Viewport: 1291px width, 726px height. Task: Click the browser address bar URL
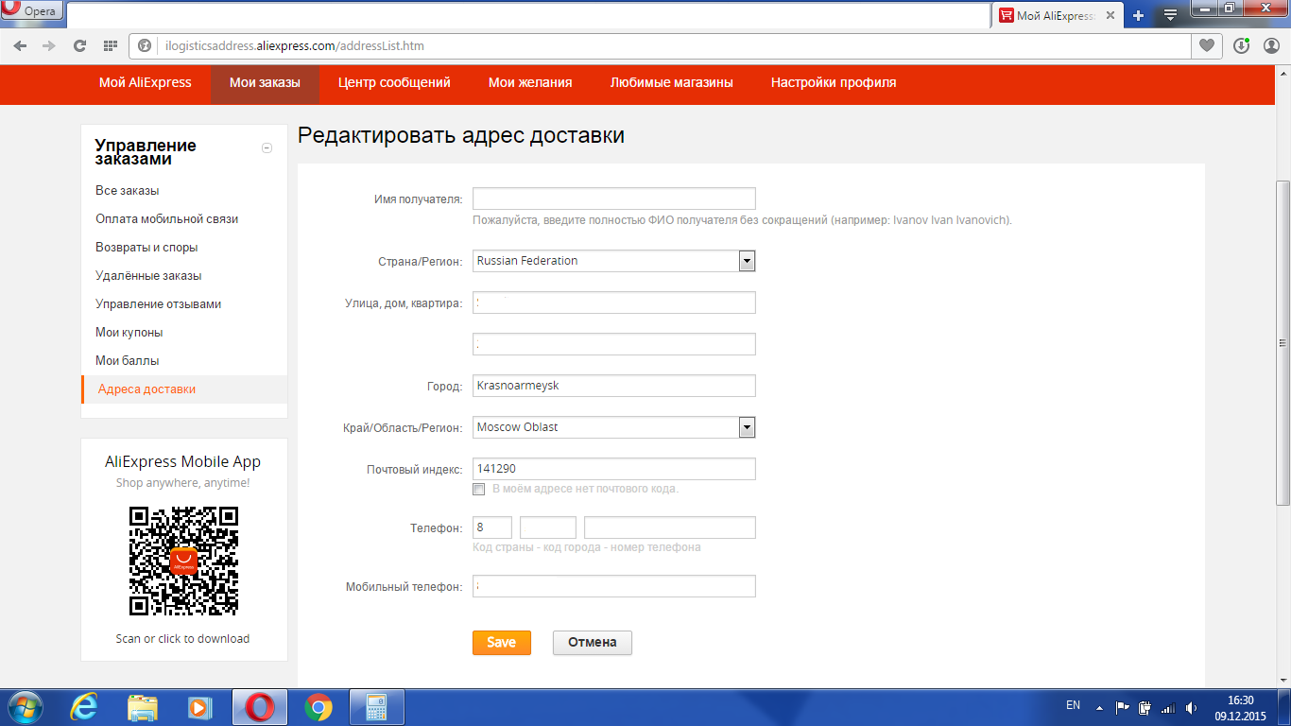tap(294, 45)
